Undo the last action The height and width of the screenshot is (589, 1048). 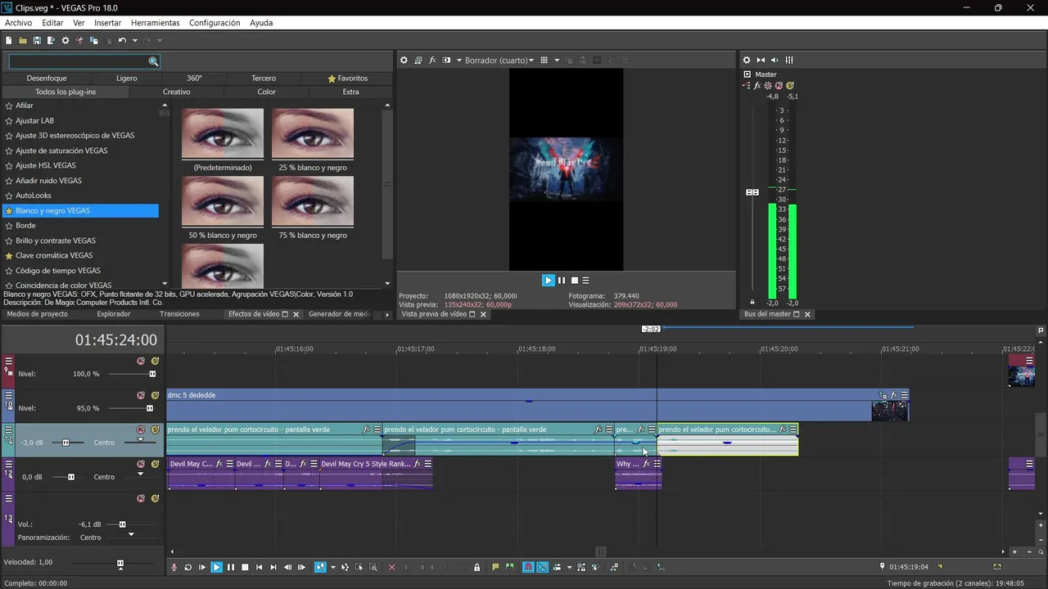point(122,40)
